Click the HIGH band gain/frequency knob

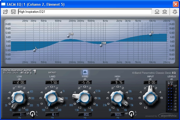click(x=118, y=98)
